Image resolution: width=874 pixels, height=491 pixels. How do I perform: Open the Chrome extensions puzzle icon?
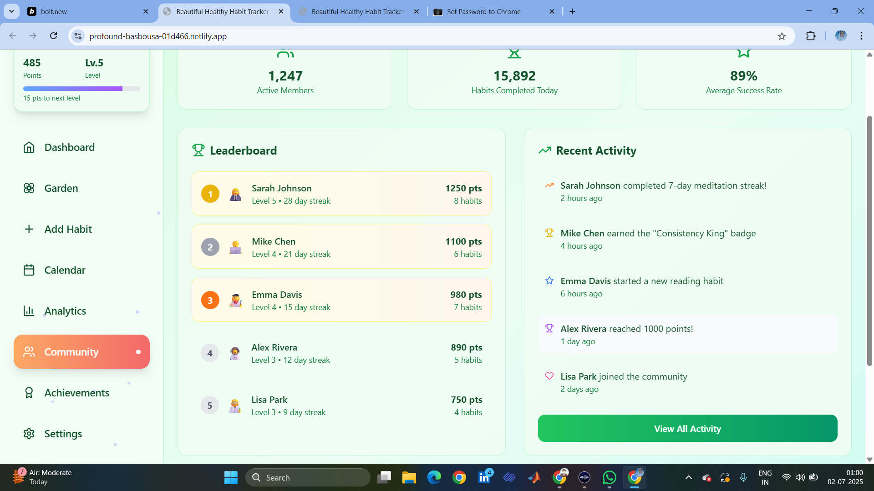point(811,36)
